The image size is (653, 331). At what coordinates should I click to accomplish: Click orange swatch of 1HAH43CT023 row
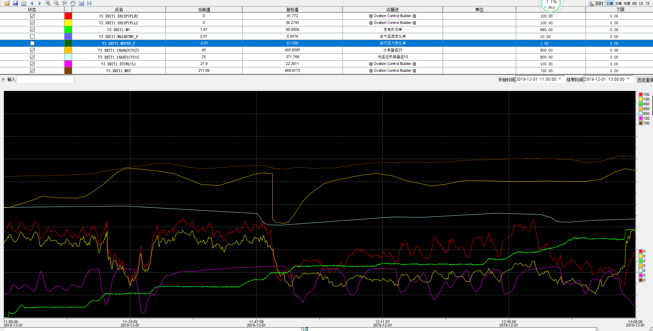68,50
